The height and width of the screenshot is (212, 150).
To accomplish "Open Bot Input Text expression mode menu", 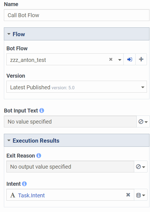I will pos(143,122).
